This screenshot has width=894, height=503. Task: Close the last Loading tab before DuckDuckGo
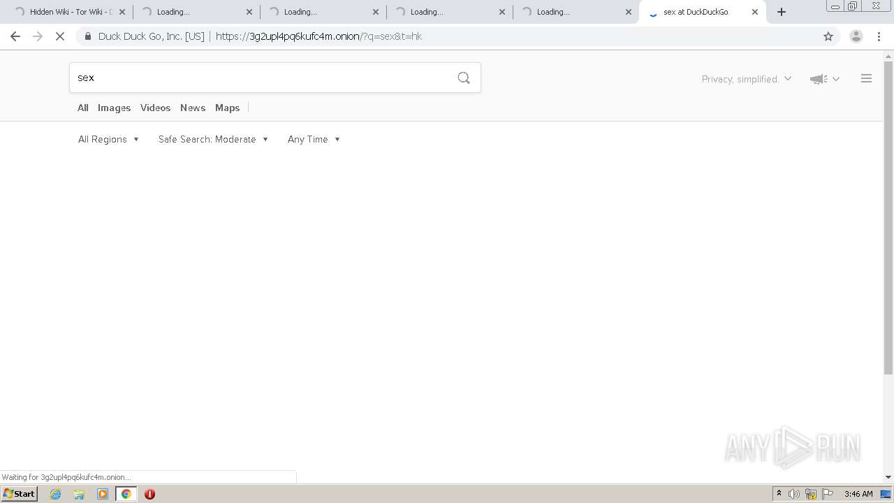(x=628, y=12)
